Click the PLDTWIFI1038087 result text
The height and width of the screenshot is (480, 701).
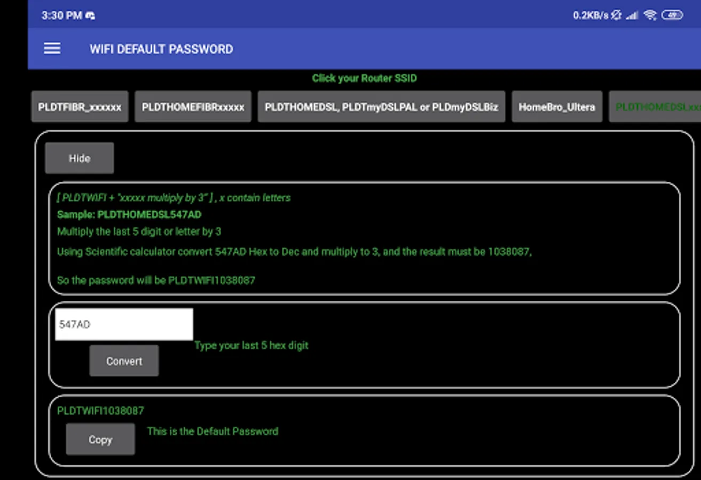[x=100, y=411]
